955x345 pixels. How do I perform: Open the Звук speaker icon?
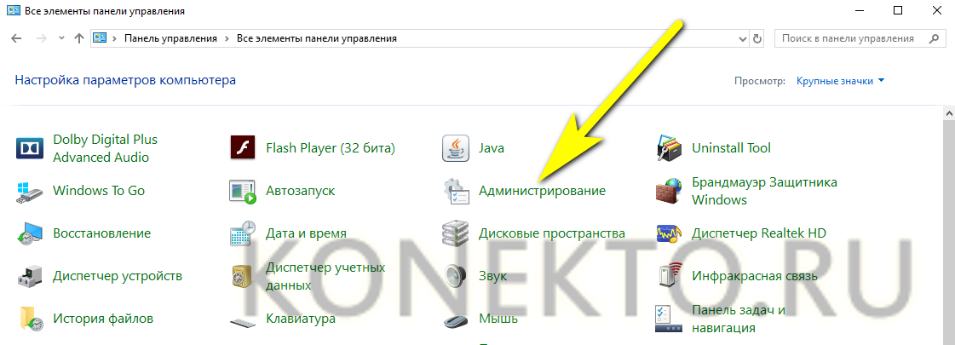point(455,276)
